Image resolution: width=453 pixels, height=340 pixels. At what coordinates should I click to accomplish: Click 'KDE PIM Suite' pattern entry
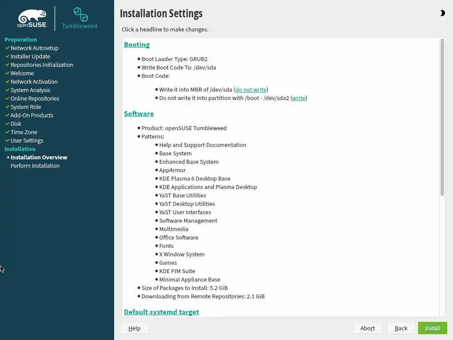coord(177,271)
